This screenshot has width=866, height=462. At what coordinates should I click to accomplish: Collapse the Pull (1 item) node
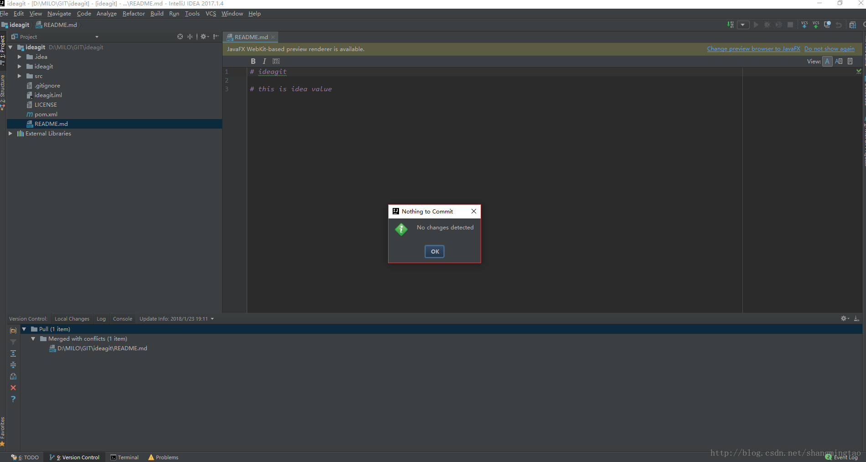(x=24, y=329)
